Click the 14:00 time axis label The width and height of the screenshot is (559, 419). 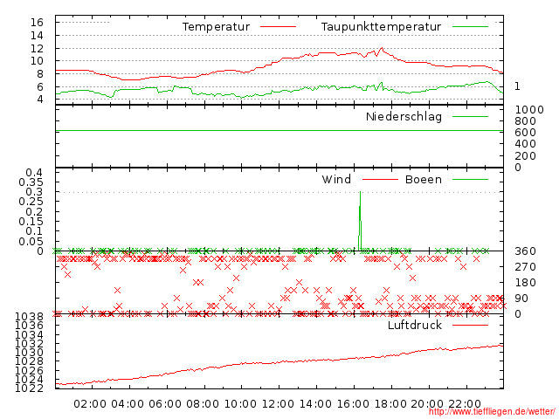315,404
